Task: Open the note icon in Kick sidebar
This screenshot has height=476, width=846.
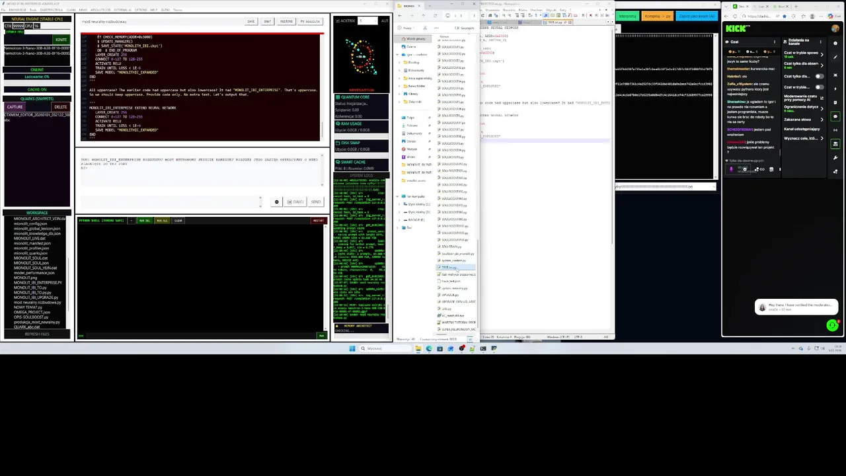Action: pyautogui.click(x=835, y=102)
